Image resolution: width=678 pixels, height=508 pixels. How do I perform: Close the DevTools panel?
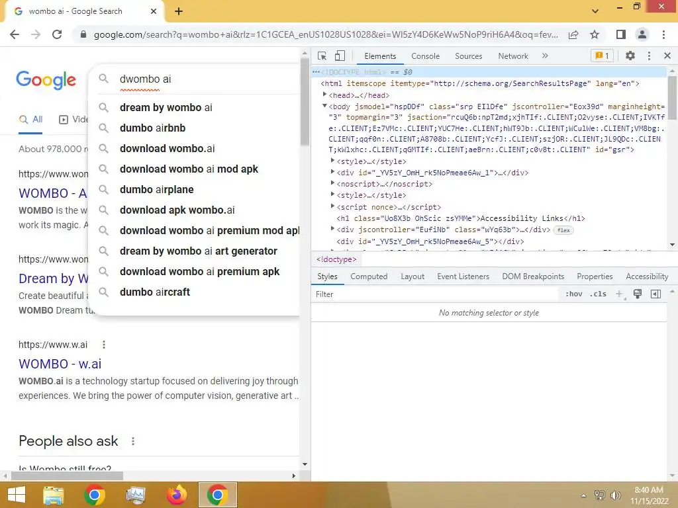(x=667, y=56)
